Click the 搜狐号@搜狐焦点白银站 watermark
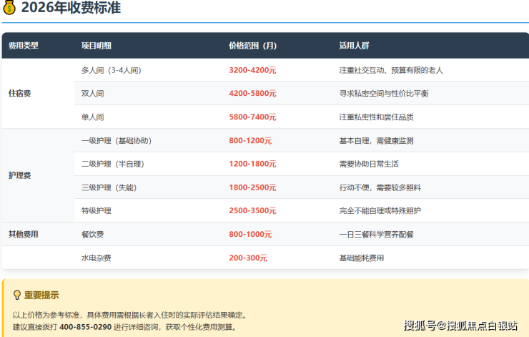This screenshot has height=337, width=529. [460, 326]
